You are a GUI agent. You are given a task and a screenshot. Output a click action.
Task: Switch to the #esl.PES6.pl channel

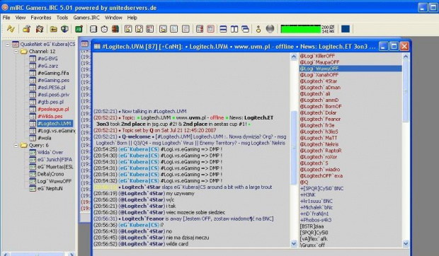pos(52,88)
